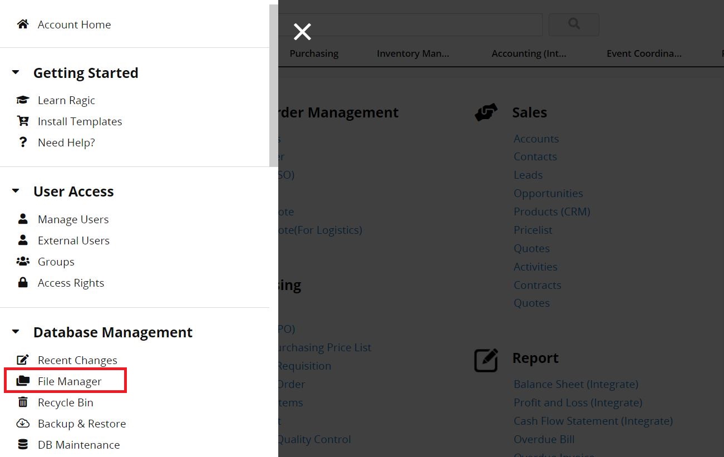
Task: Open the Accounts link under Sales
Action: (536, 139)
